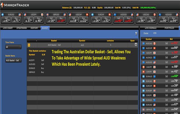Open the AUD Basket row arrow icon
Viewport: 180px width, 114px height.
pos(136,45)
